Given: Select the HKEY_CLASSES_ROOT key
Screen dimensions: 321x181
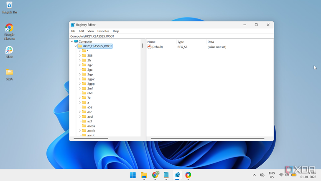Looking at the screenshot, I should [97, 46].
